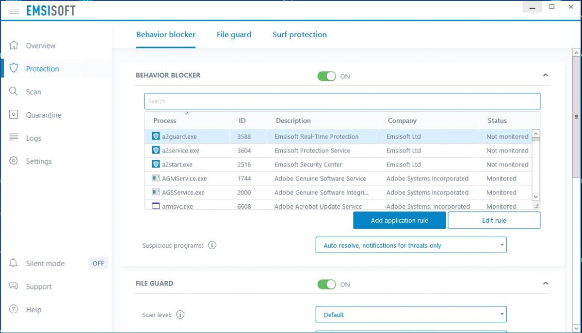Click the Silent mode bell icon

point(14,263)
